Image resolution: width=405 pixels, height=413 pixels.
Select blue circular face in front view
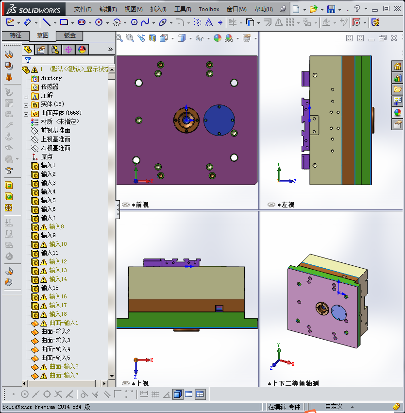click(219, 120)
